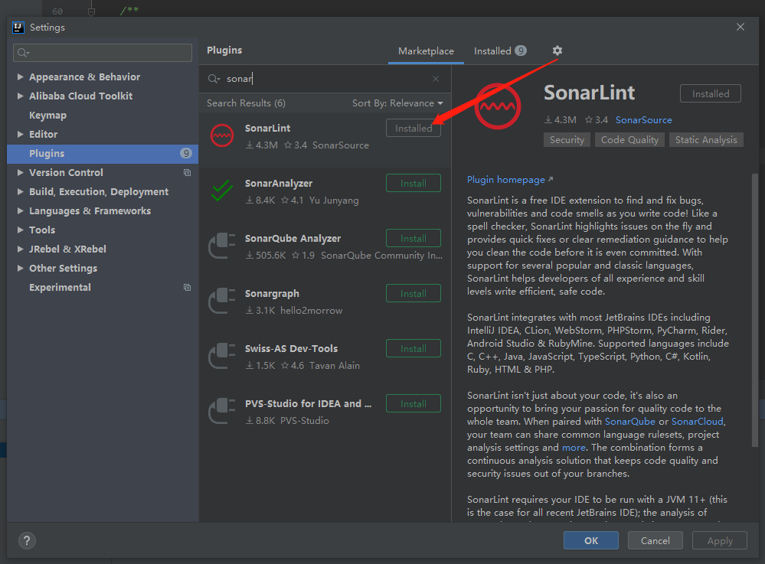Screen dimensions: 765x564
Task: Focus the settings search box
Action: pos(103,53)
